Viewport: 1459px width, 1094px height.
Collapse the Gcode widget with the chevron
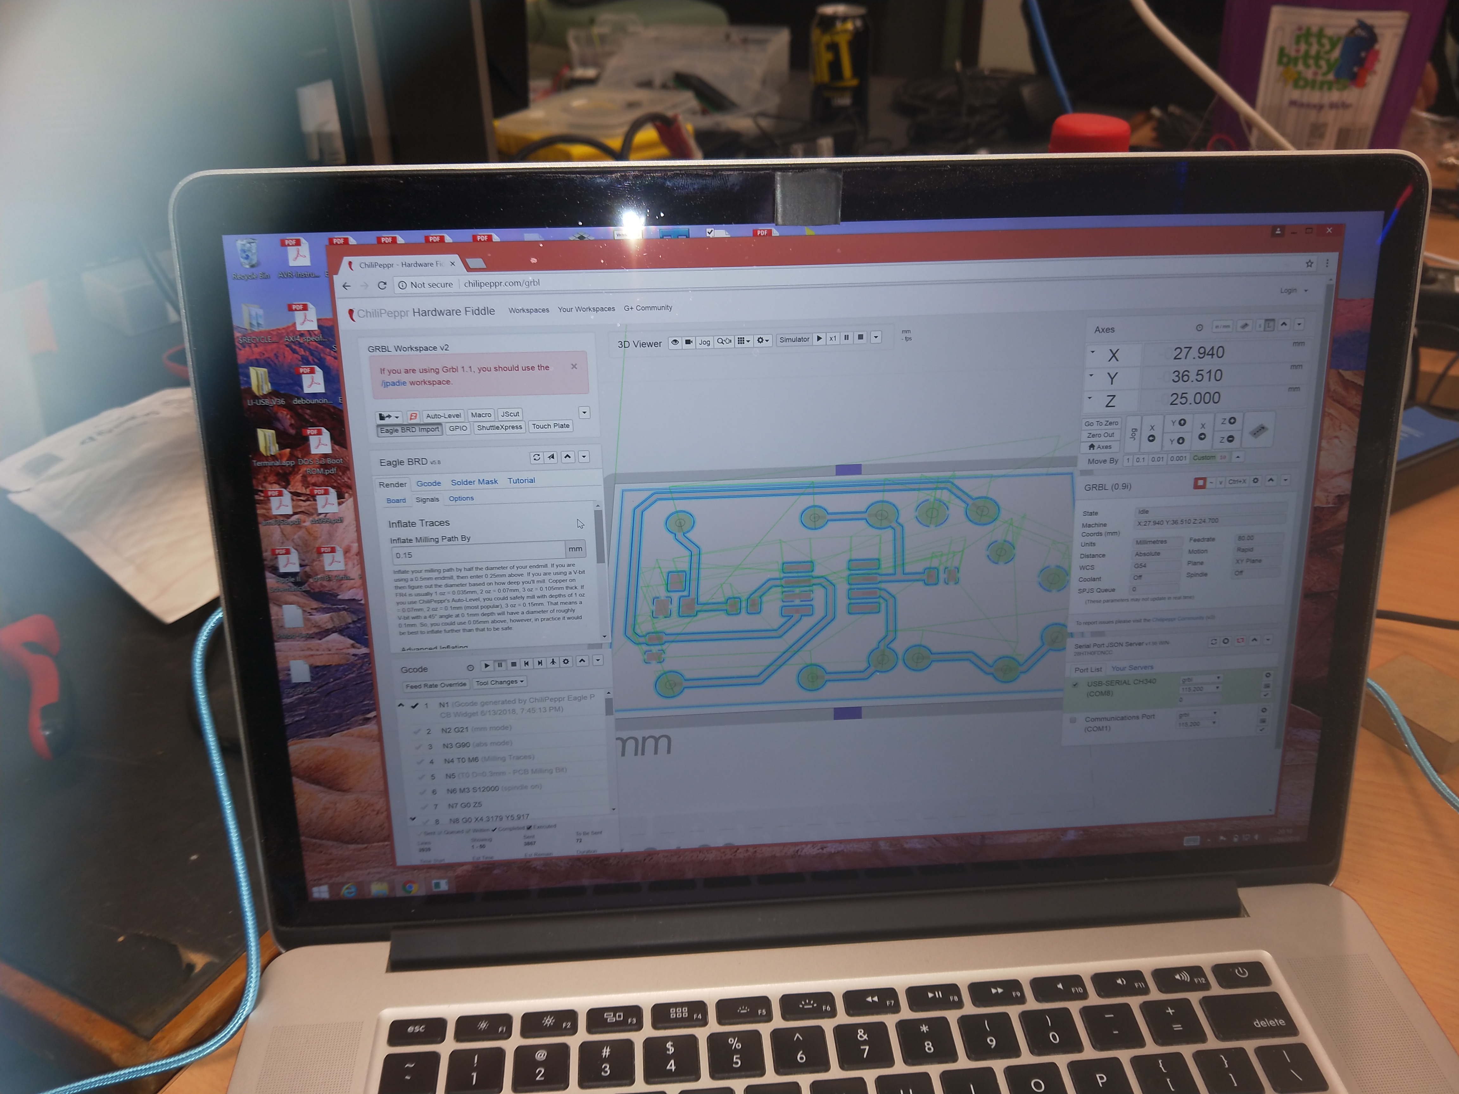[582, 661]
